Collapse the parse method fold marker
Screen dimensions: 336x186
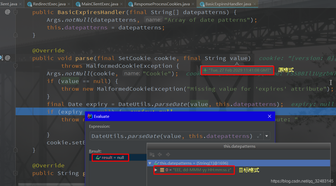click(x=15, y=66)
